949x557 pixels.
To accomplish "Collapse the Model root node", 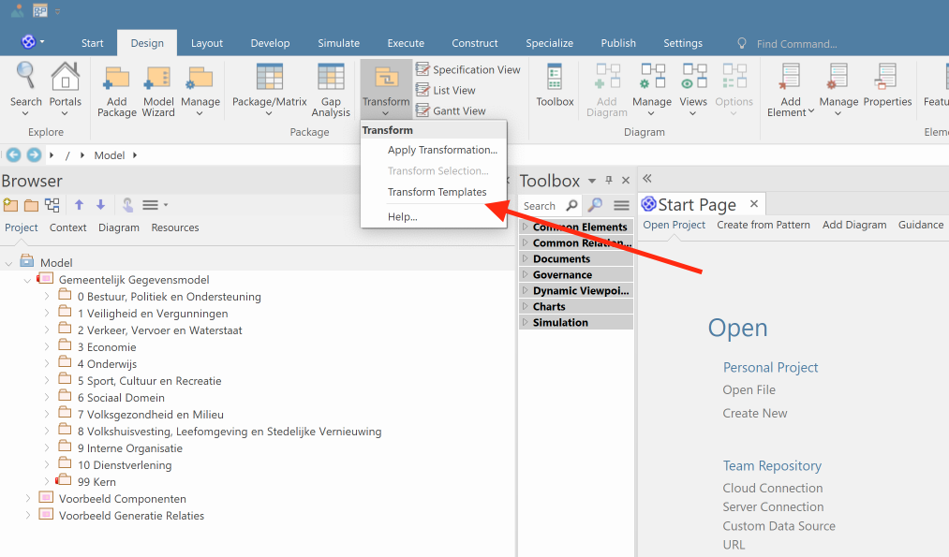I will click(8, 263).
